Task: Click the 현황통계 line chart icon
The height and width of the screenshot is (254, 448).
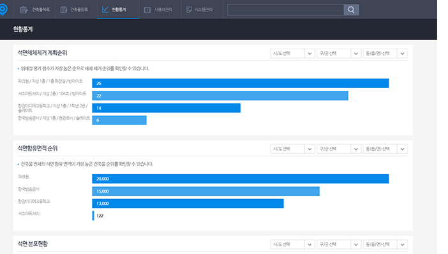Action: click(x=105, y=10)
